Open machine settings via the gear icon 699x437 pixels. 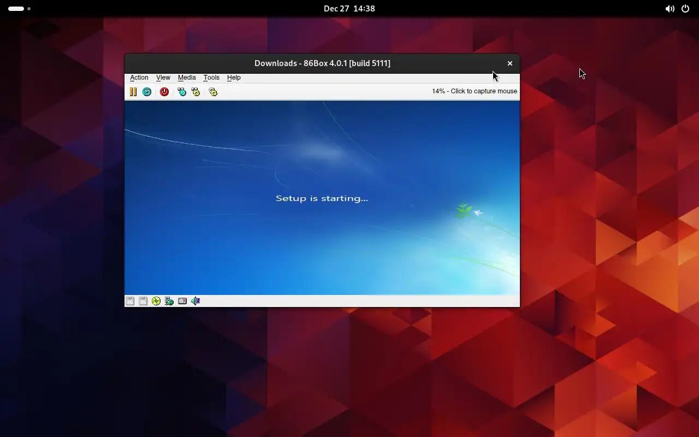[213, 92]
